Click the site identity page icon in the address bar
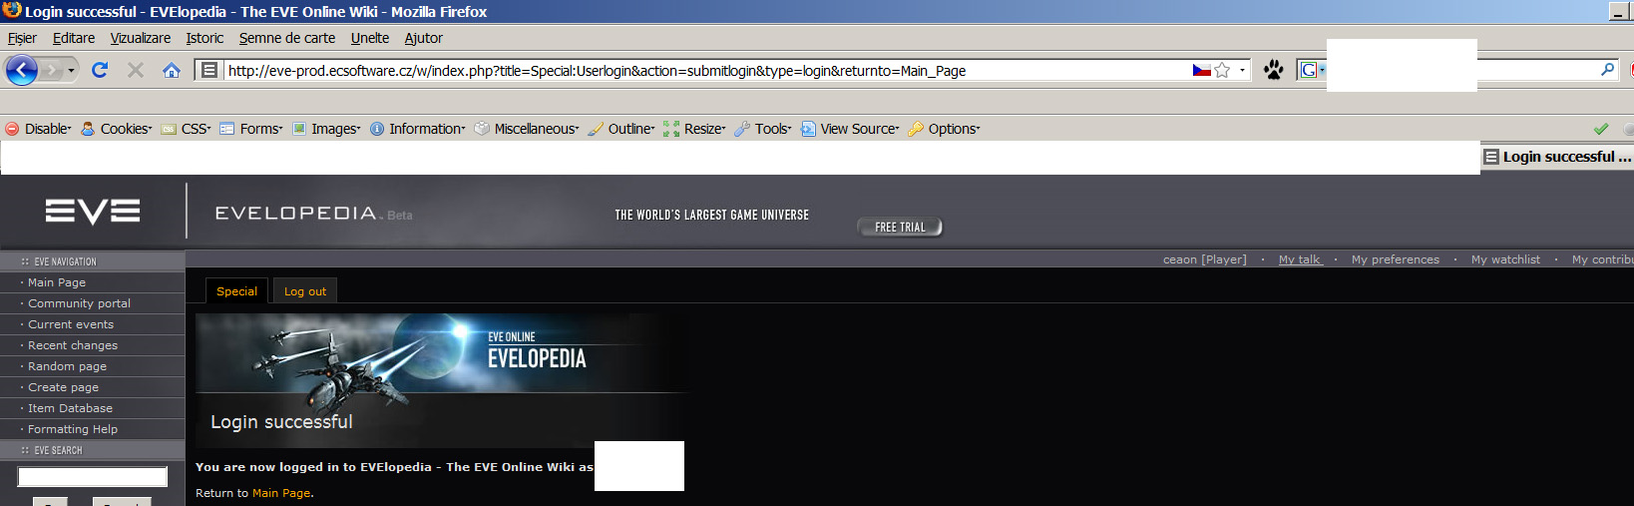Image resolution: width=1634 pixels, height=506 pixels. click(209, 70)
